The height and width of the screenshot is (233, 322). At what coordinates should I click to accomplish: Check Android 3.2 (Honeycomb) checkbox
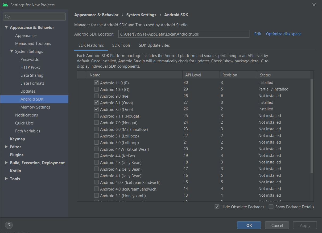(96, 195)
